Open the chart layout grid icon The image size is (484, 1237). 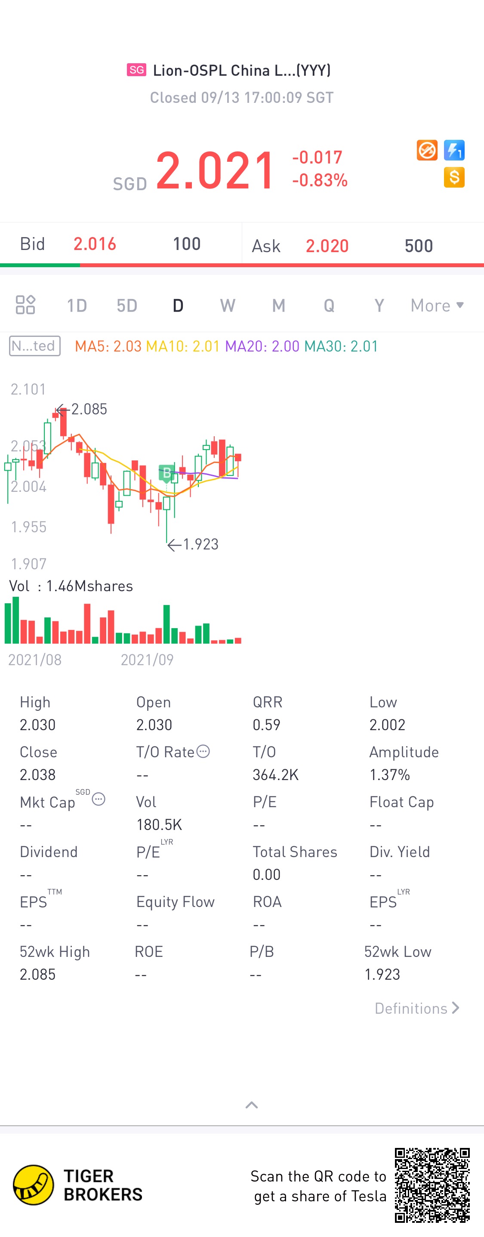click(25, 305)
